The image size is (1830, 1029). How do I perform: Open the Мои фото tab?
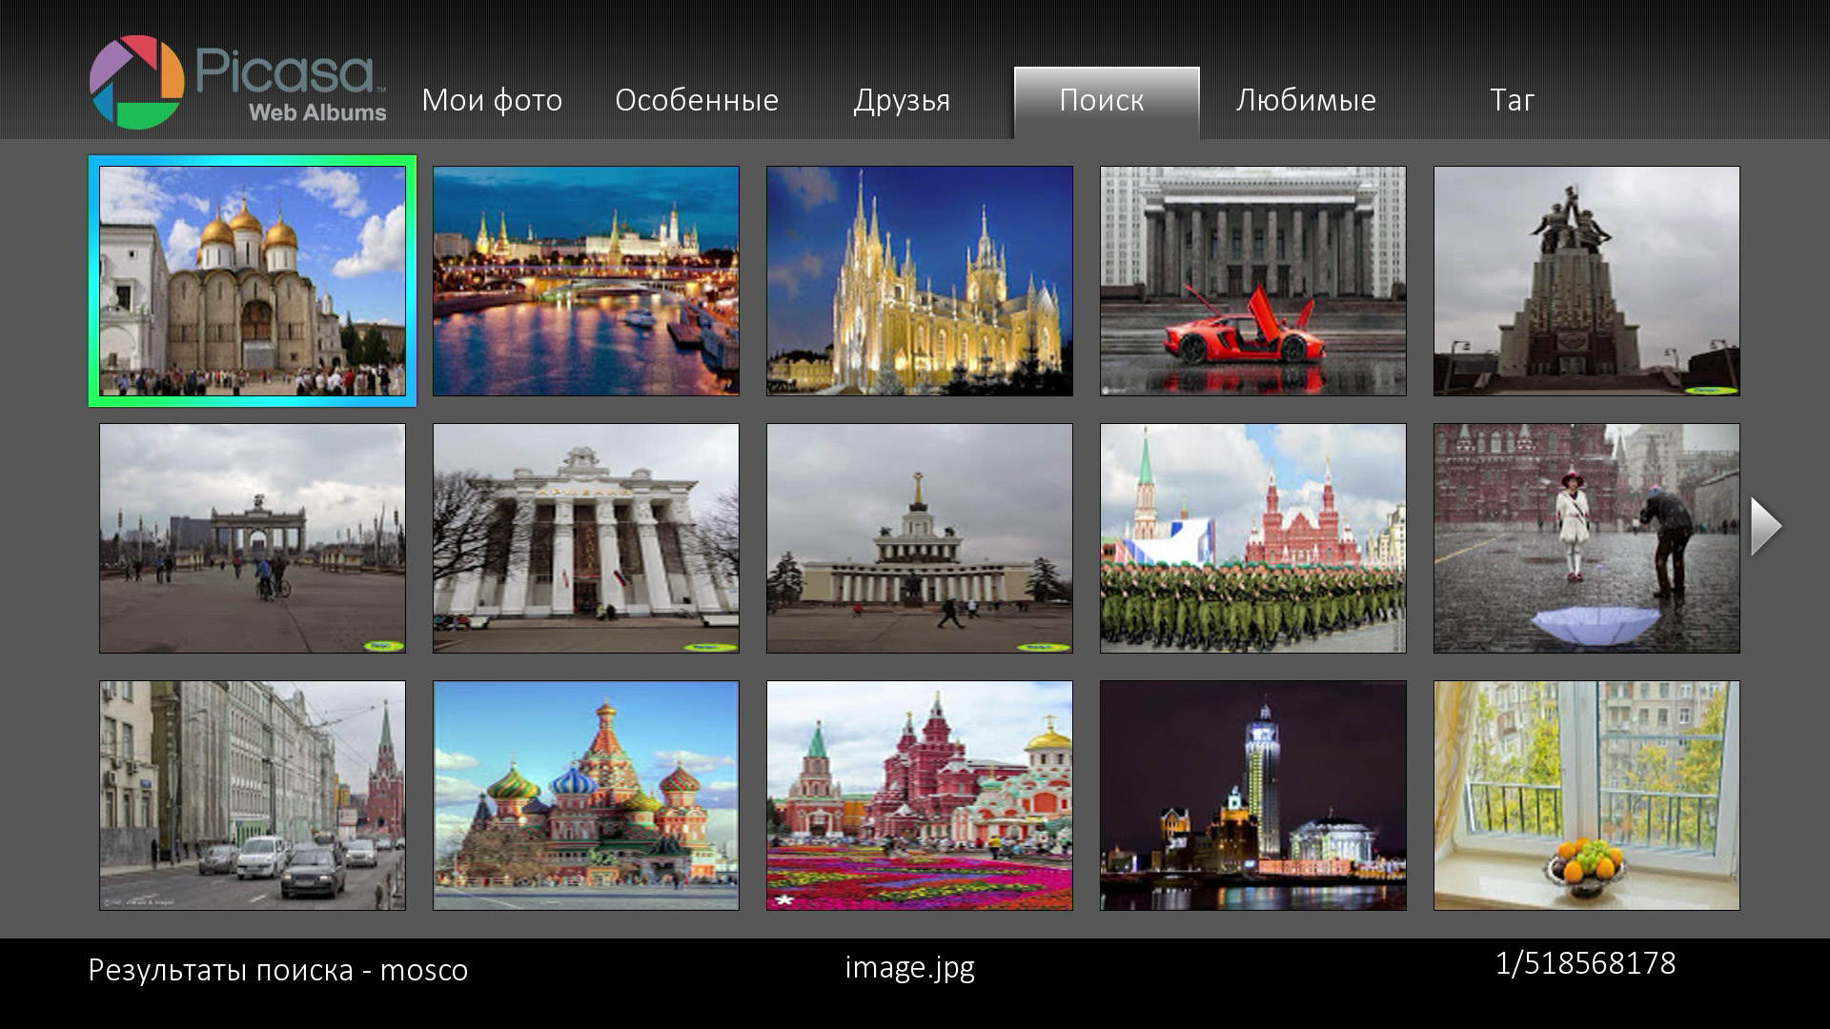(492, 100)
